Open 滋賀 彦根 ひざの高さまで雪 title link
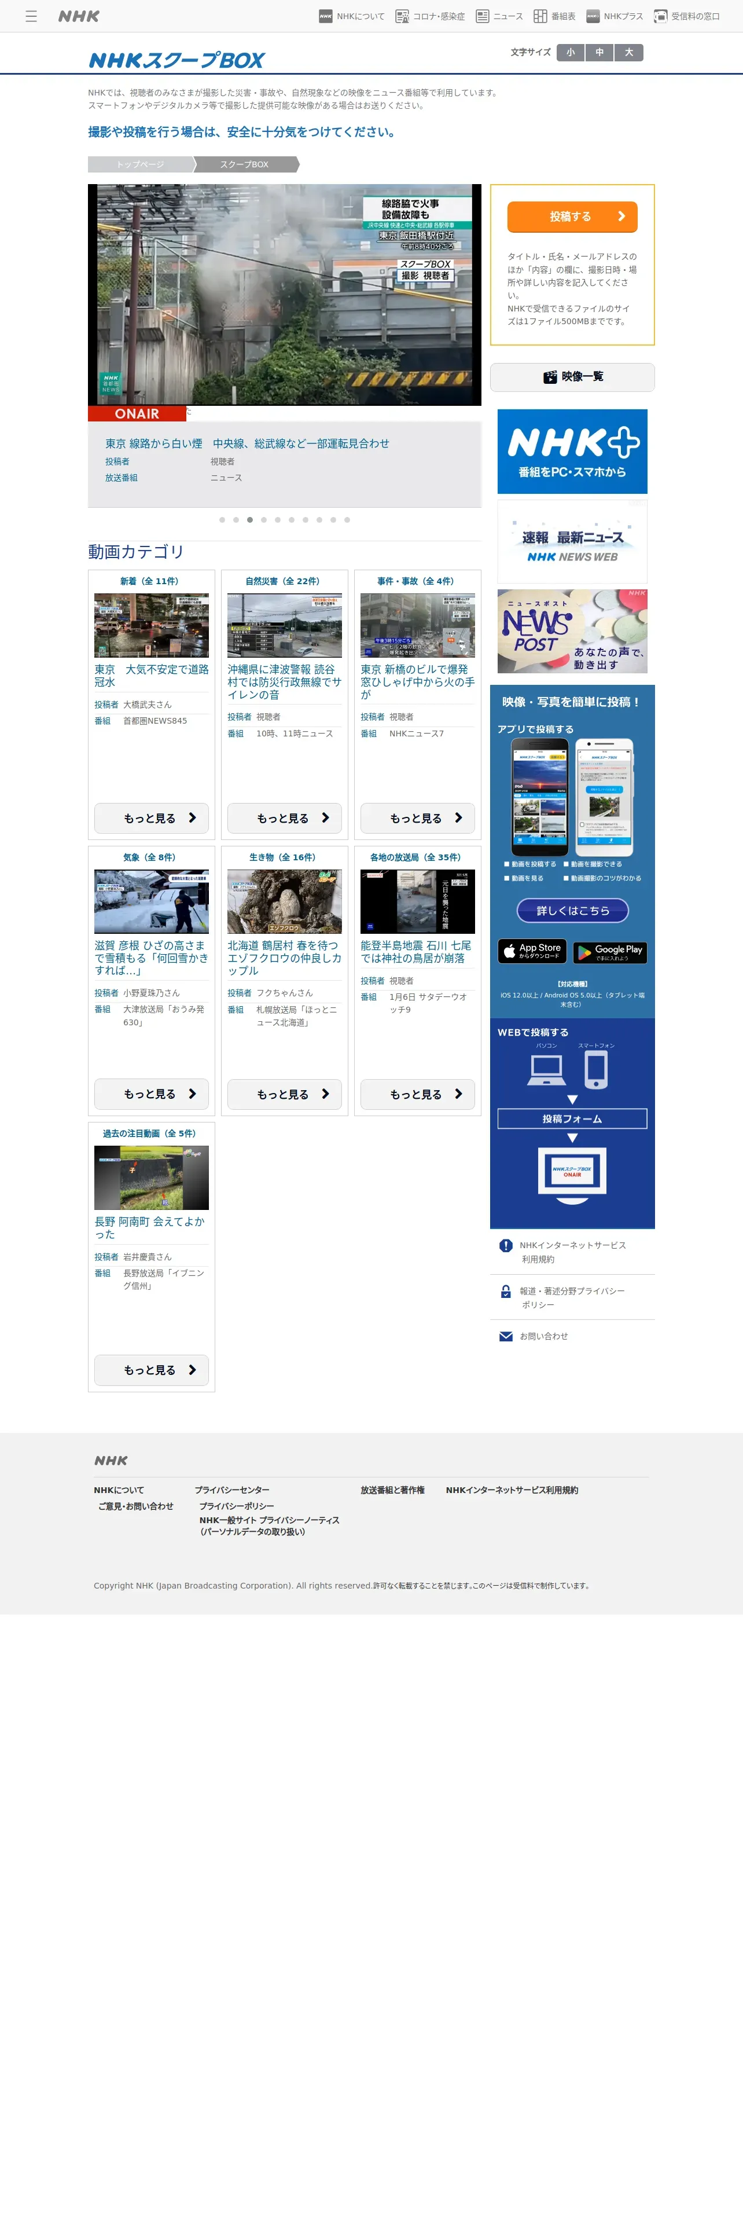Screen dimensions: 743x2230 coord(152,958)
